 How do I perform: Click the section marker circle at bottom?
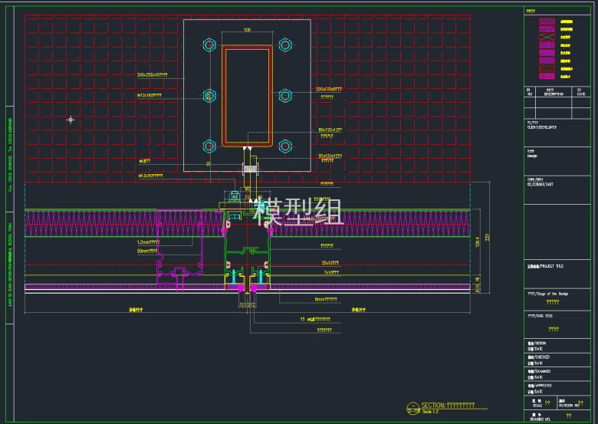click(412, 407)
